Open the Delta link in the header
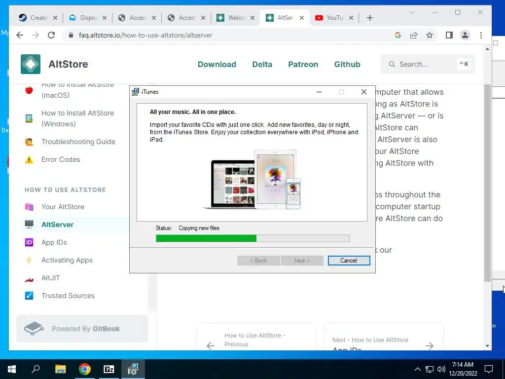 (262, 65)
